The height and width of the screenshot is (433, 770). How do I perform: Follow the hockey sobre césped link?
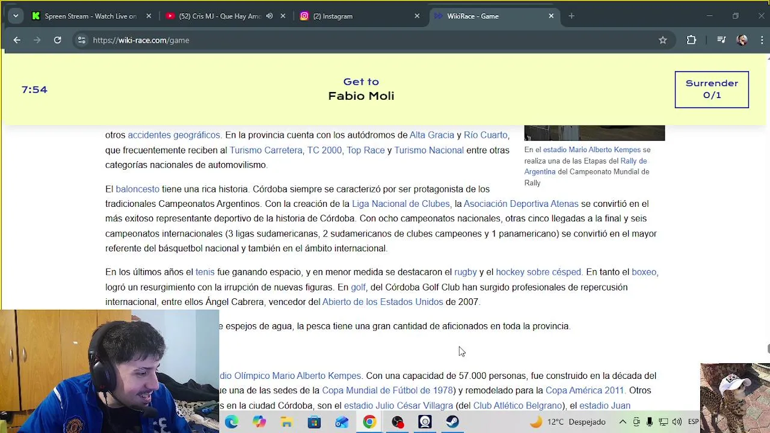pos(539,272)
